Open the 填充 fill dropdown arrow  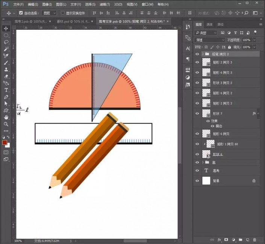[x=254, y=47]
